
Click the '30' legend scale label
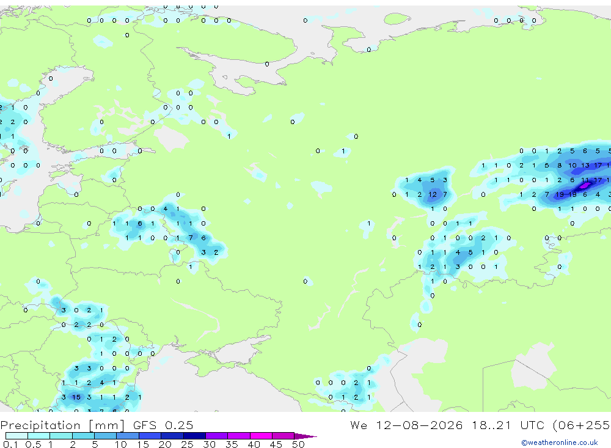click(x=209, y=444)
